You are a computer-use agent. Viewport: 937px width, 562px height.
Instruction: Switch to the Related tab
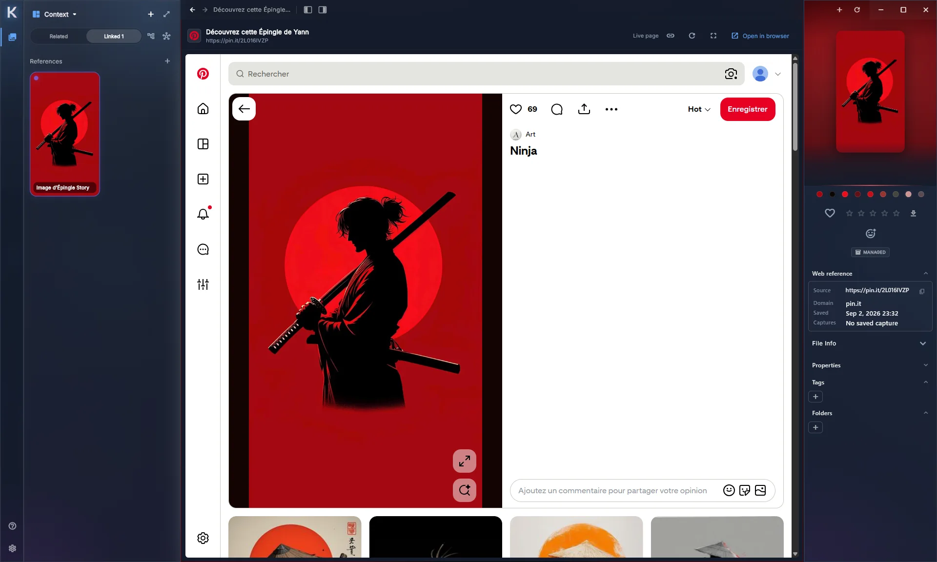59,37
